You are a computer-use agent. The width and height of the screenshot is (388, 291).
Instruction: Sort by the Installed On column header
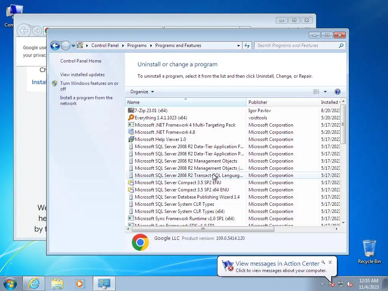pyautogui.click(x=330, y=102)
